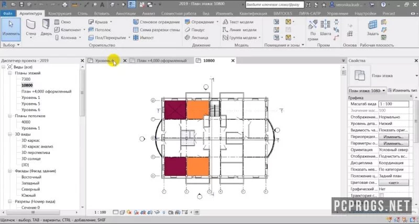The image size is (419, 224).
Task: Select the Window (Окно) tool
Action: pyautogui.click(x=62, y=22)
